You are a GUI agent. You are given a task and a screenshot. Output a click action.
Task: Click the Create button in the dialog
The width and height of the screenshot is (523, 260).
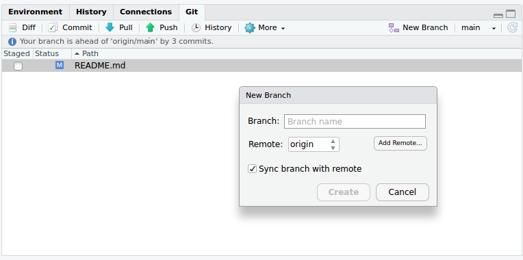pyautogui.click(x=344, y=192)
